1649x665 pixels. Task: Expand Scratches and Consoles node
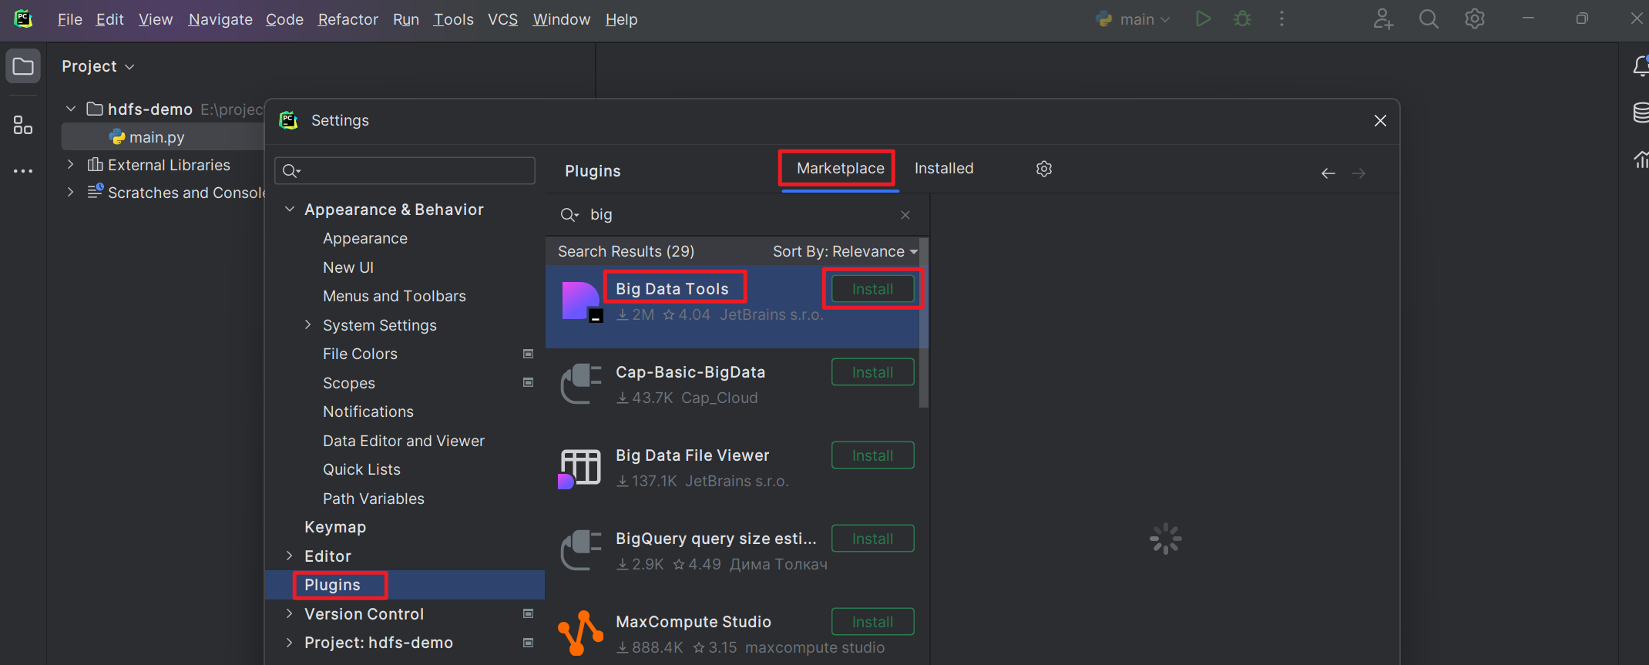[71, 192]
